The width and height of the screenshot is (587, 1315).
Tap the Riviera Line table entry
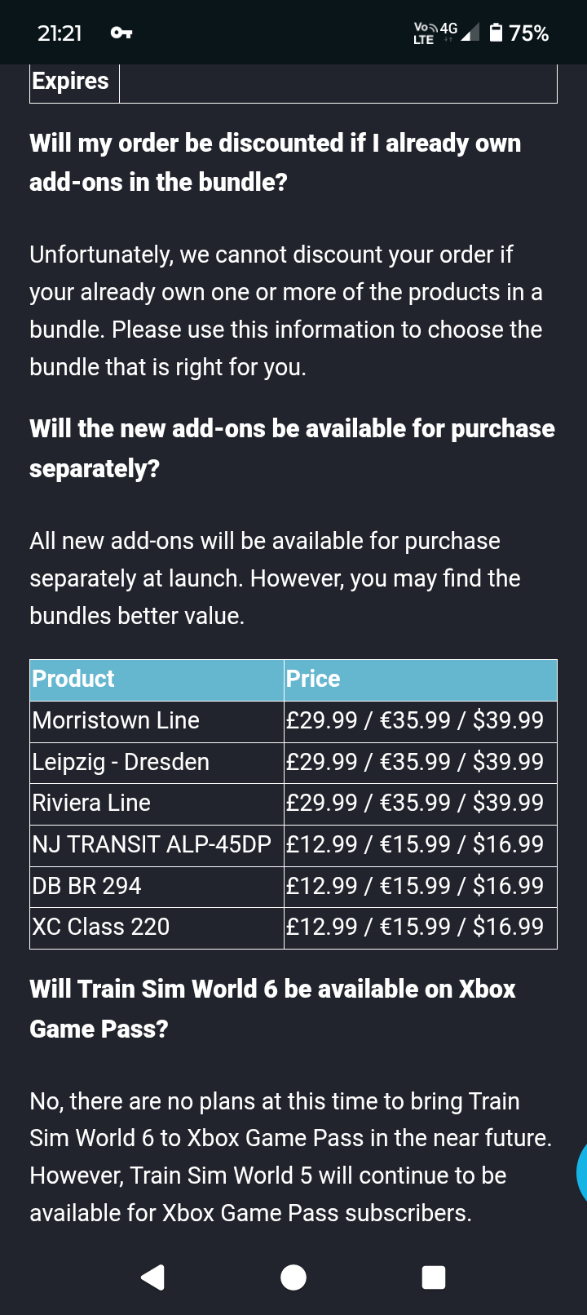91,803
